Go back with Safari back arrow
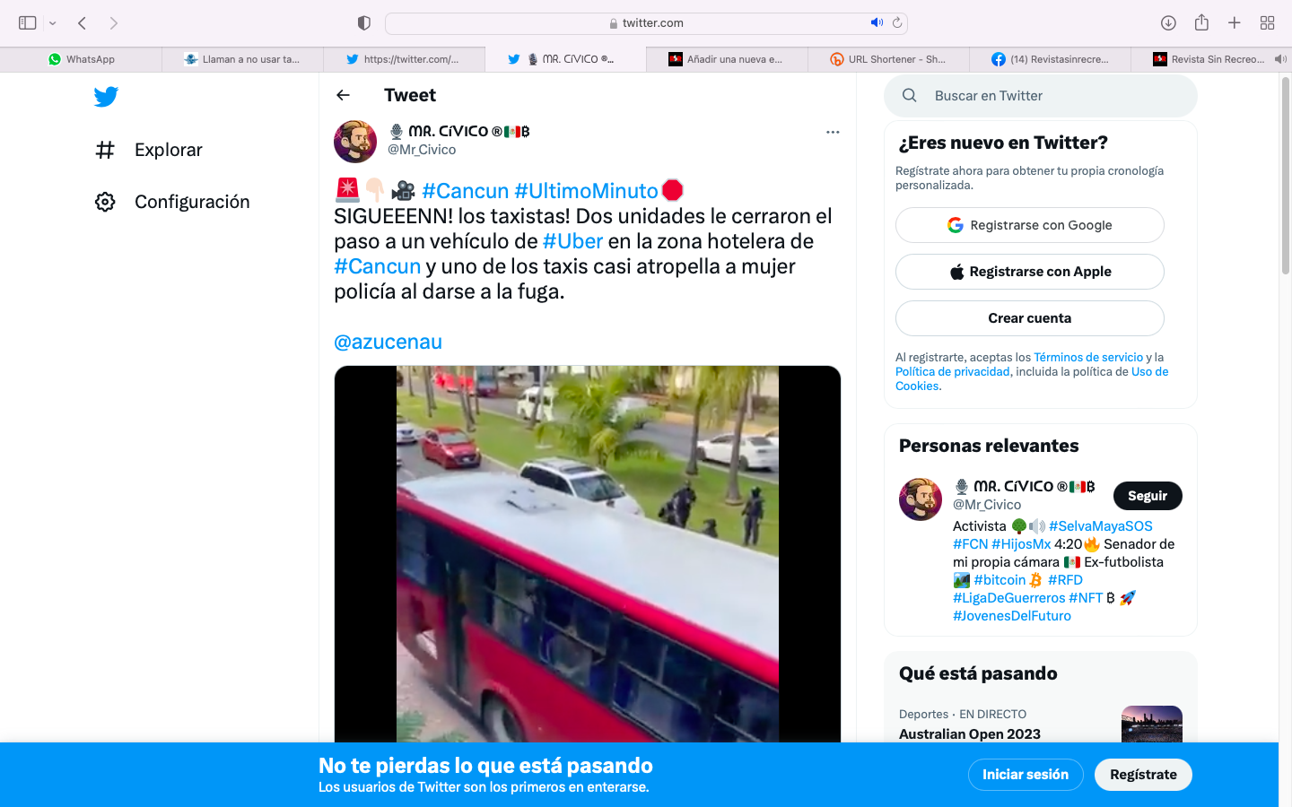Image resolution: width=1292 pixels, height=807 pixels. tap(82, 22)
